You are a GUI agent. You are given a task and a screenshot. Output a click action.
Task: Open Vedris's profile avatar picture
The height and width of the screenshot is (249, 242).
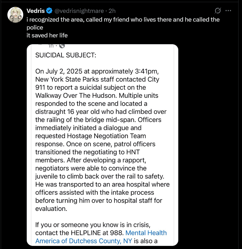click(15, 15)
